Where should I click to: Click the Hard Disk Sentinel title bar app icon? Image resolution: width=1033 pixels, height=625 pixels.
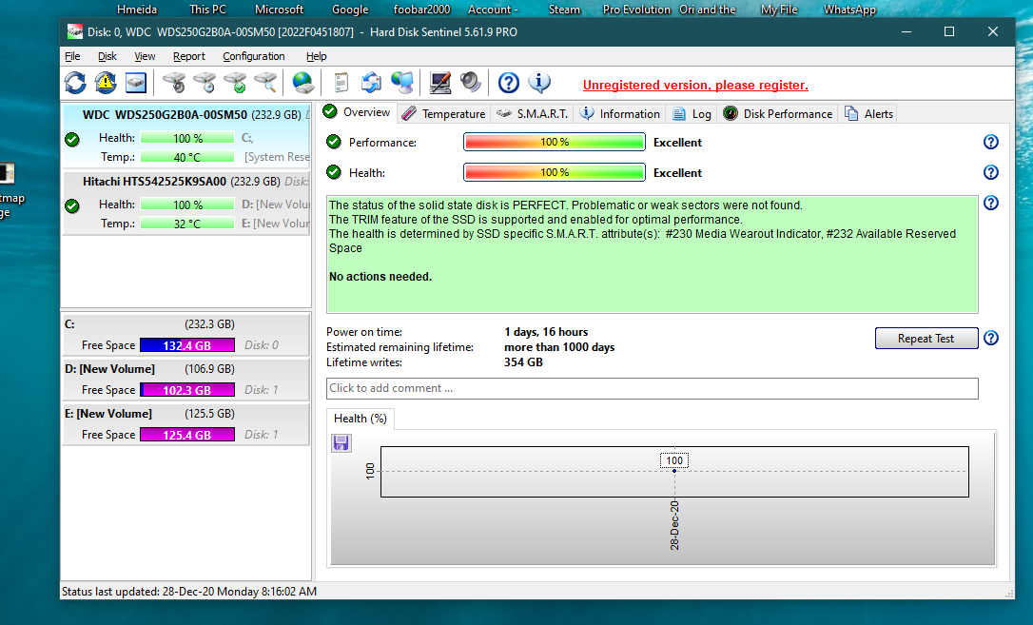(x=75, y=31)
